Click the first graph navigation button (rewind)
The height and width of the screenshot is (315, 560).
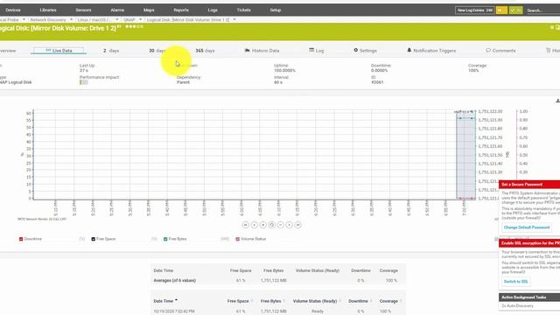245,225
